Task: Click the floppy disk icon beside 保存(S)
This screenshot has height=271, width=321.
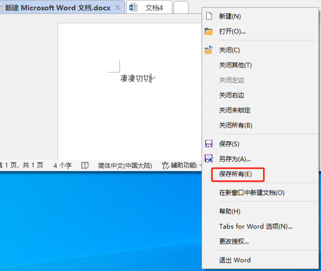Action: coord(209,144)
